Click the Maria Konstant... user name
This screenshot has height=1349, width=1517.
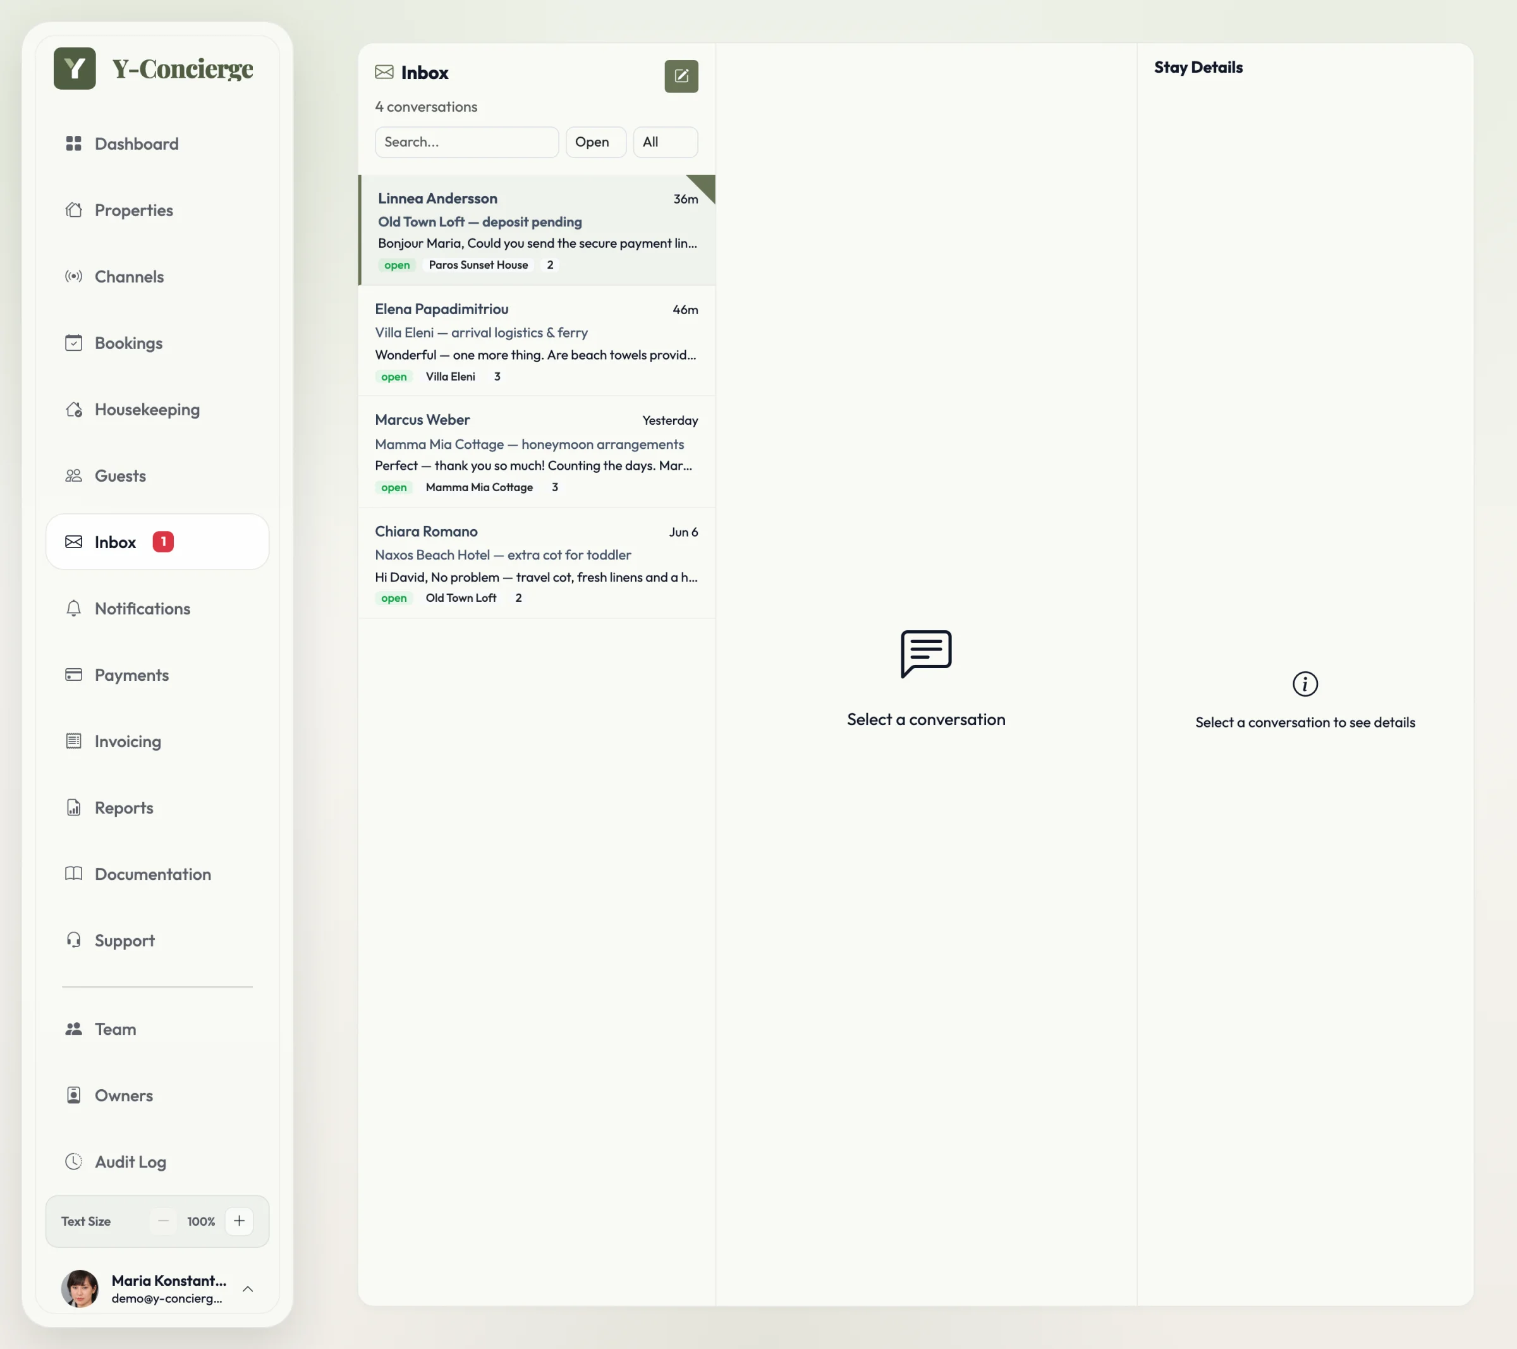169,1280
